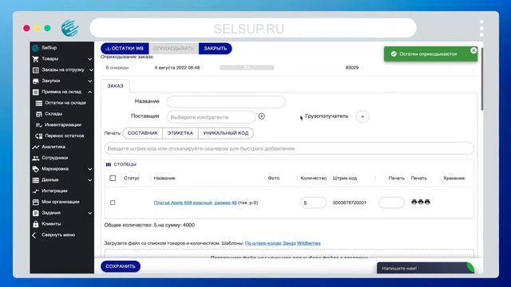Open Товары cart icon in sidebar

tap(35, 59)
